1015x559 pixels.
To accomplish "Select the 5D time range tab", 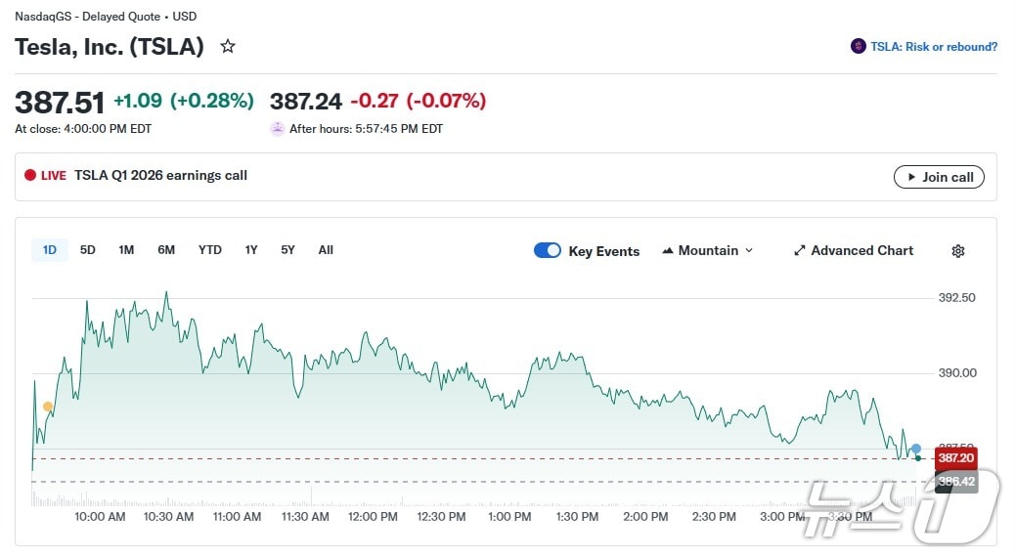I will [x=88, y=250].
